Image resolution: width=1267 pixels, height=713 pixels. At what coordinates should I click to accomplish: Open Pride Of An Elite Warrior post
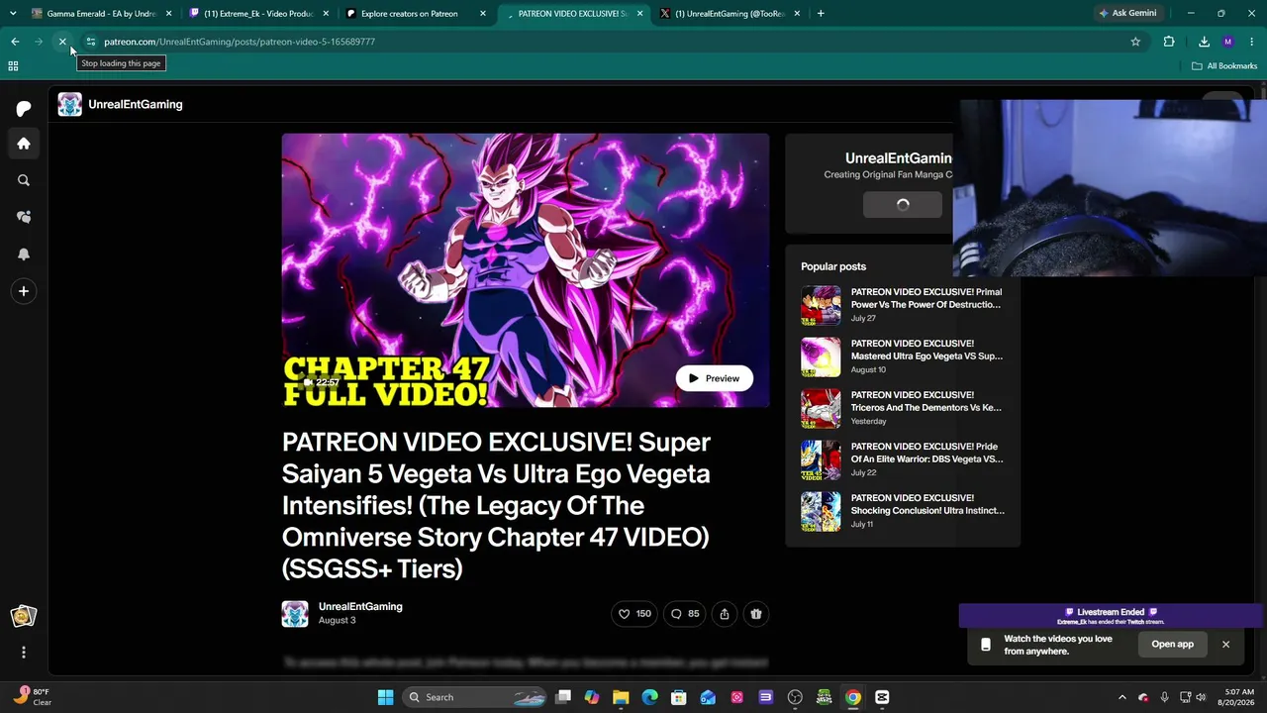click(926, 453)
